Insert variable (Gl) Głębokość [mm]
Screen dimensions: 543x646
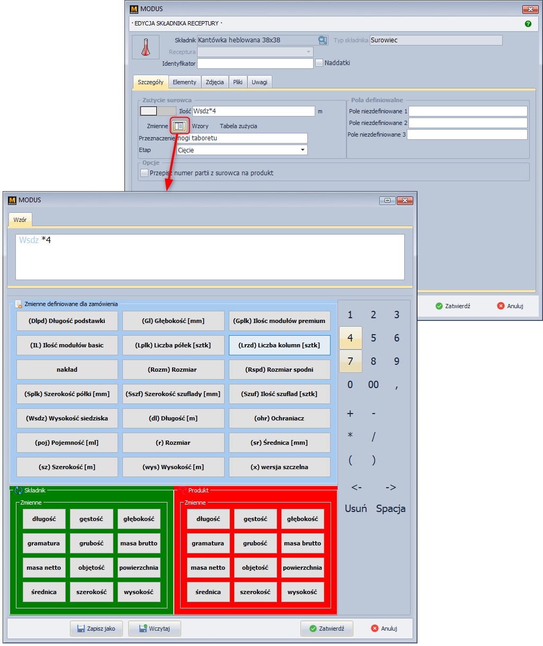coord(173,321)
